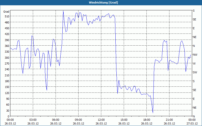The height and width of the screenshot is (126, 202).
Task: Click the 510 value on the degree axis
Action: (7, 16)
